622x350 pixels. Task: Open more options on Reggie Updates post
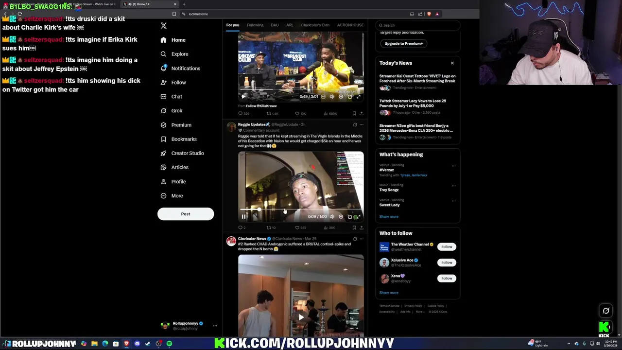click(361, 125)
